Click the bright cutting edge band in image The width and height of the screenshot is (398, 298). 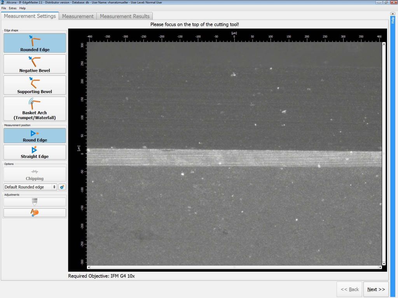[234, 158]
